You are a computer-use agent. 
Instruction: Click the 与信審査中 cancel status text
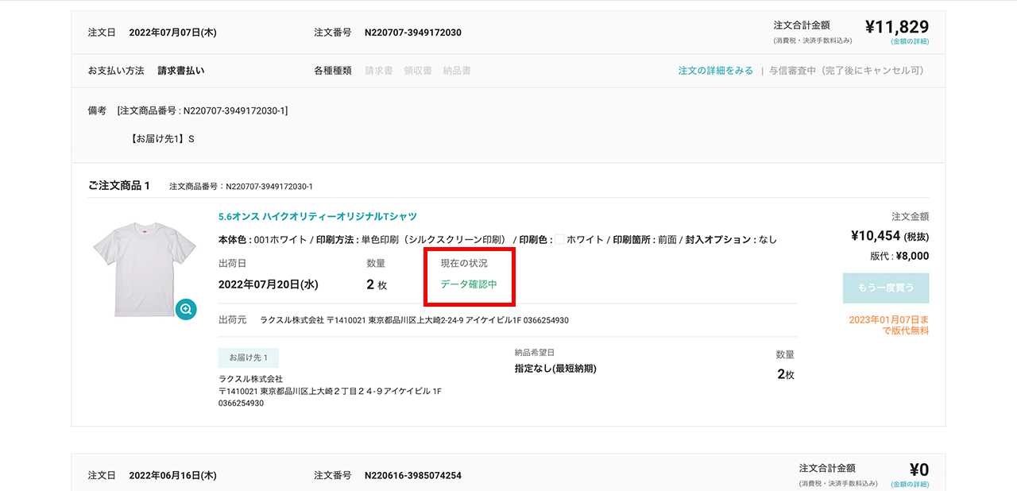847,71
